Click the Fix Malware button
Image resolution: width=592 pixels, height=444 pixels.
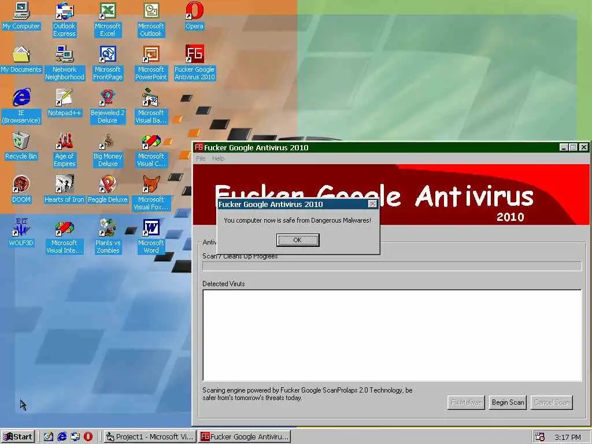pyautogui.click(x=466, y=402)
